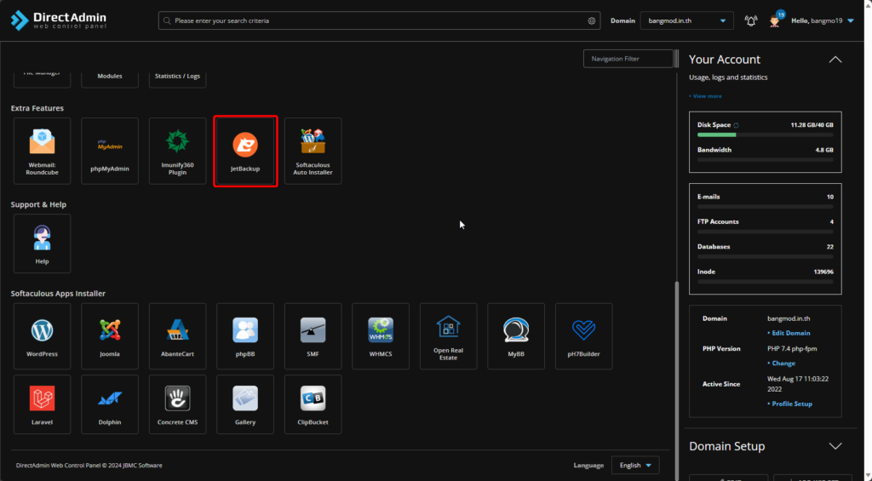Open the Help support tile

42,243
